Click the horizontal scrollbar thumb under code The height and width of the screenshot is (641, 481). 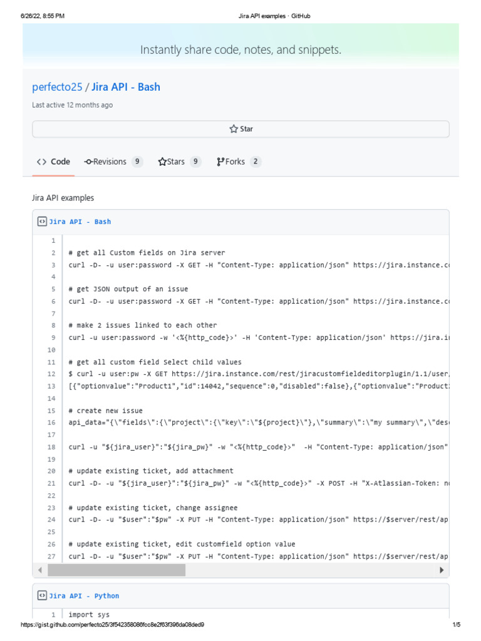pyautogui.click(x=116, y=570)
